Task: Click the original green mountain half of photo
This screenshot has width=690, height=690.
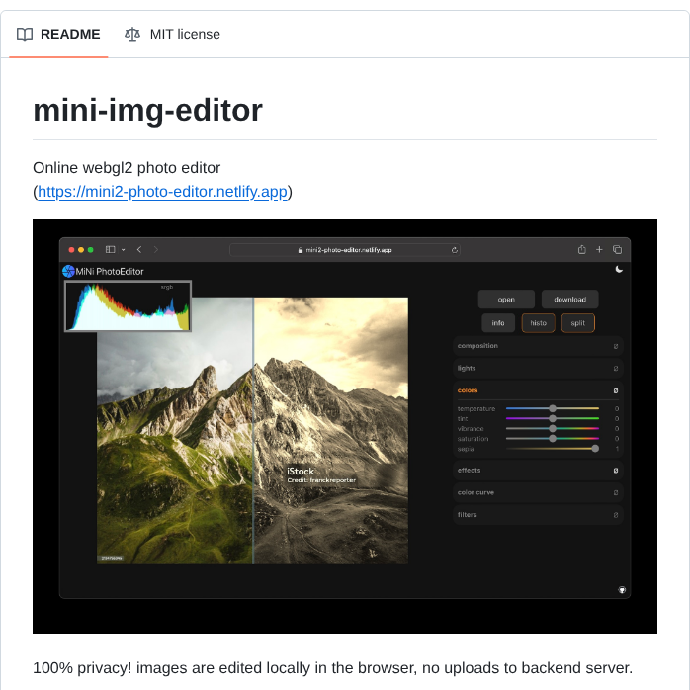Action: [x=175, y=431]
